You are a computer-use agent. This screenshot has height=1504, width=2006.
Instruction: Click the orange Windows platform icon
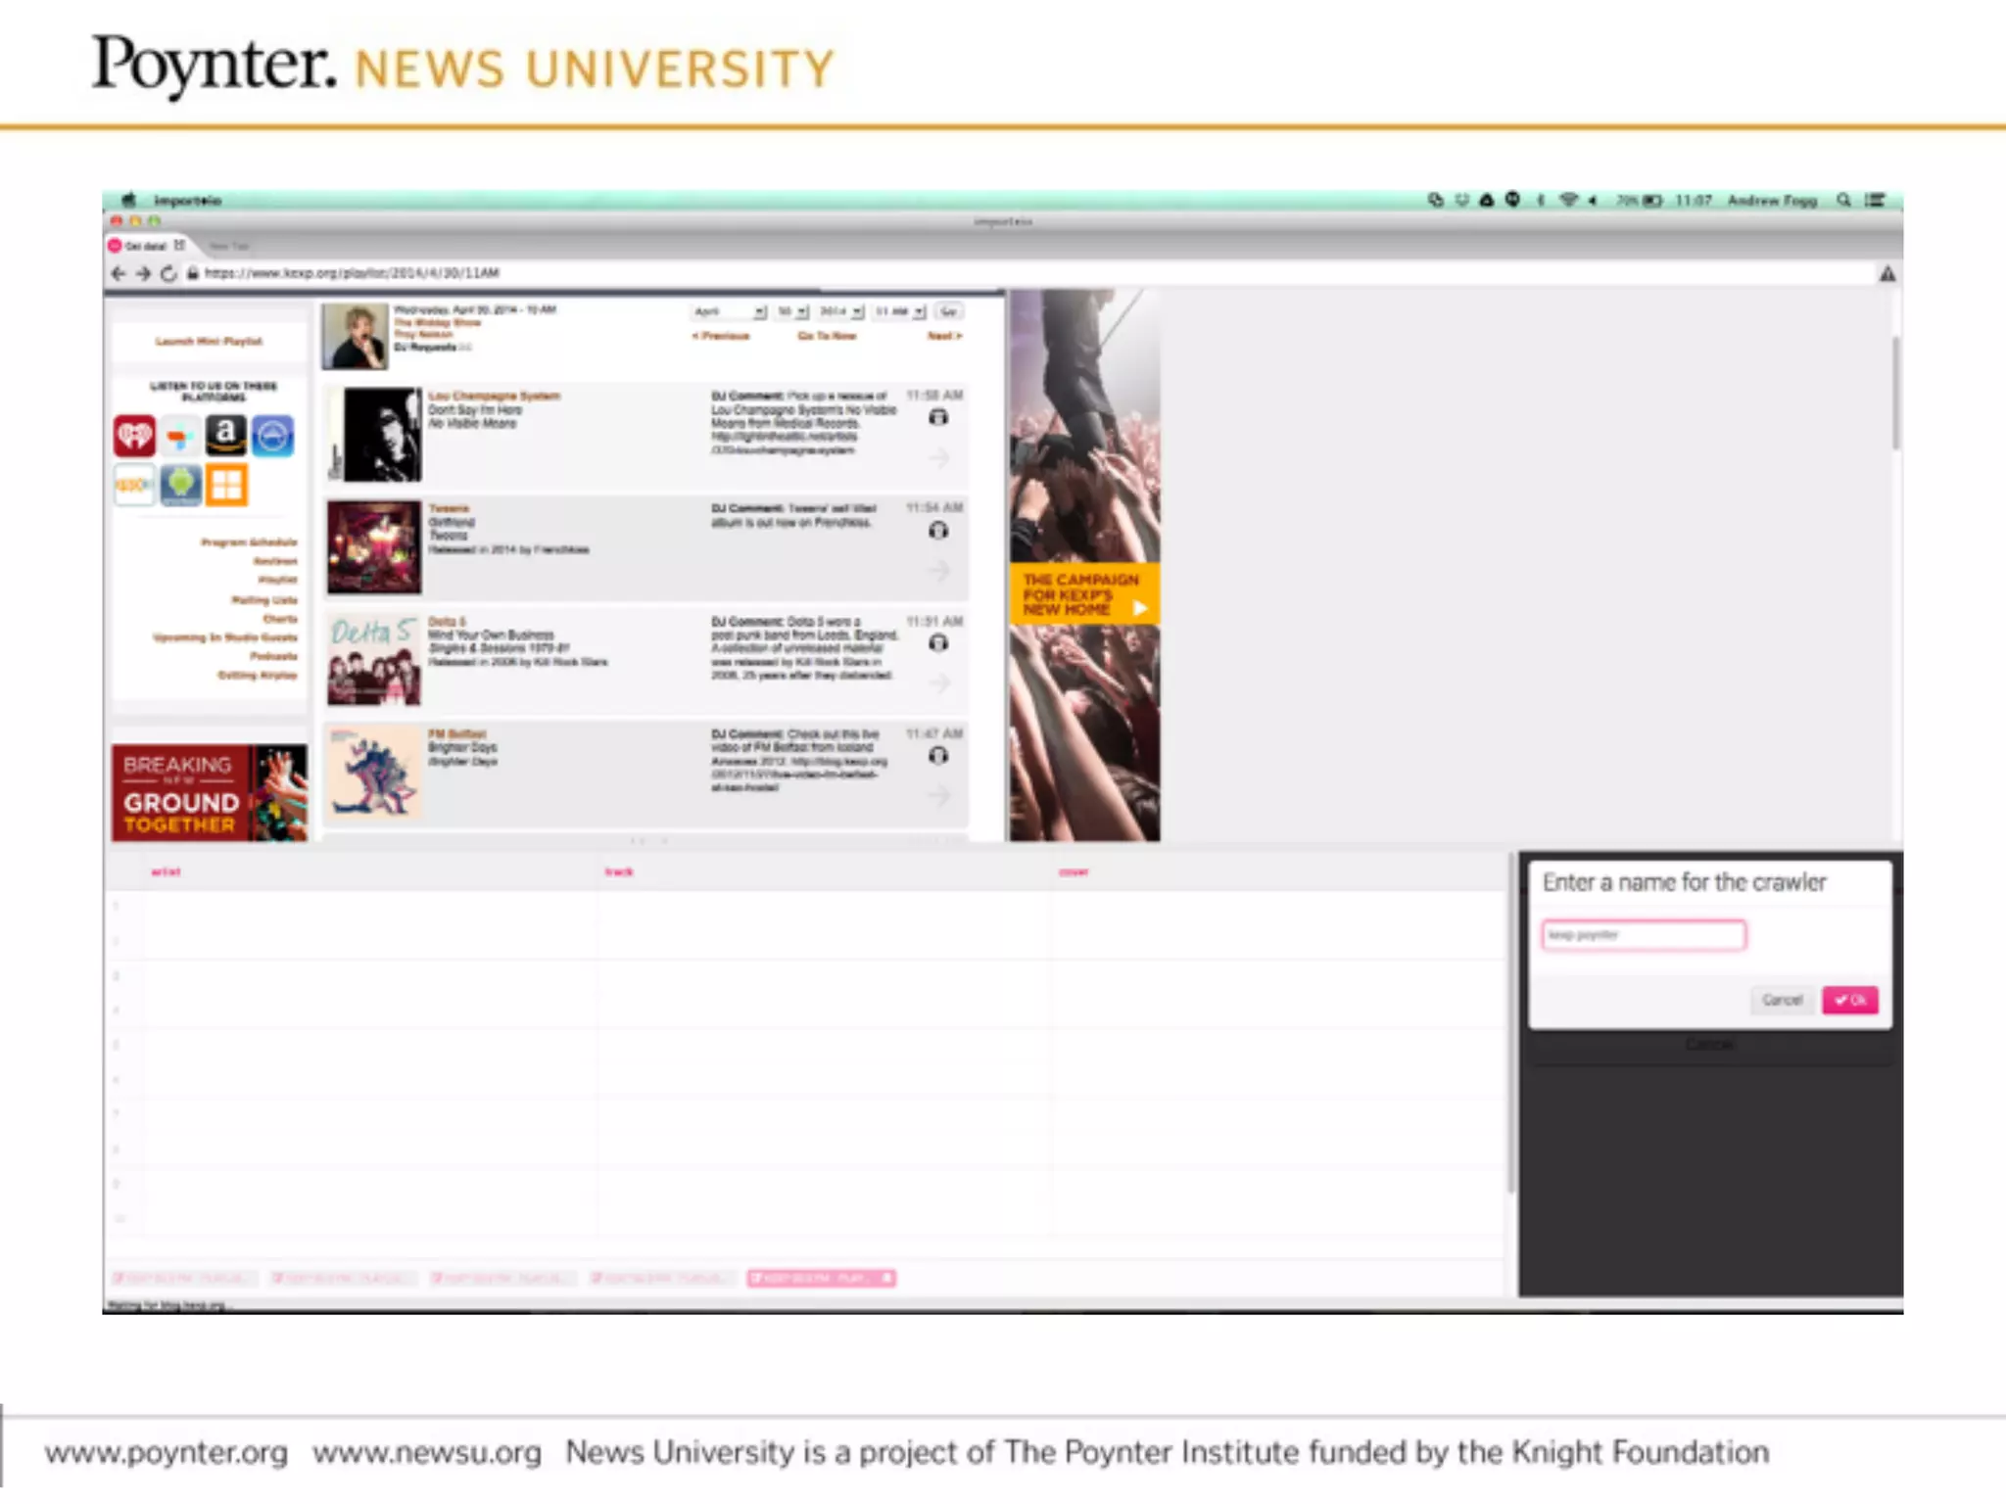click(226, 485)
